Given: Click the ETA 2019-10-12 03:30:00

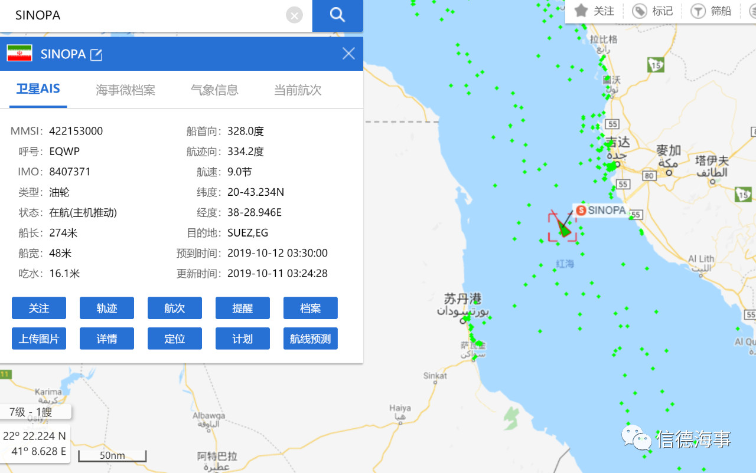Looking at the screenshot, I should (278, 253).
